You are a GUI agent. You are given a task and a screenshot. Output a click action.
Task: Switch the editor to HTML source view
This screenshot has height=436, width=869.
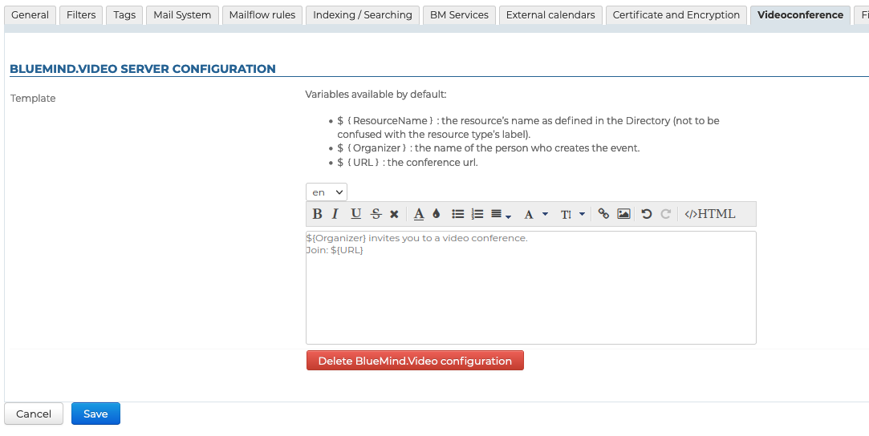coord(709,214)
